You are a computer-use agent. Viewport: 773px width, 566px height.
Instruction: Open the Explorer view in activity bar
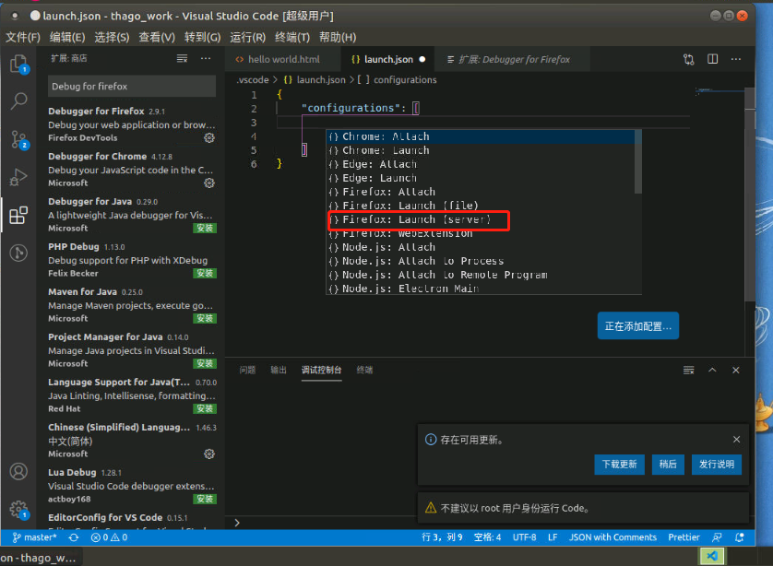[18, 64]
